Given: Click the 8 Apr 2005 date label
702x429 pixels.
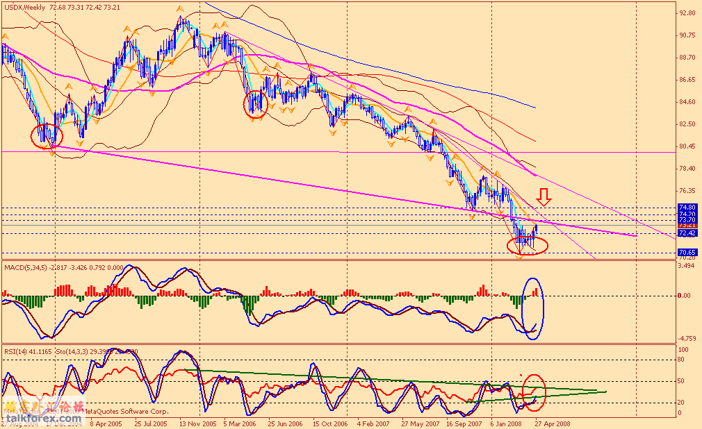Looking at the screenshot, I should pyautogui.click(x=106, y=423).
